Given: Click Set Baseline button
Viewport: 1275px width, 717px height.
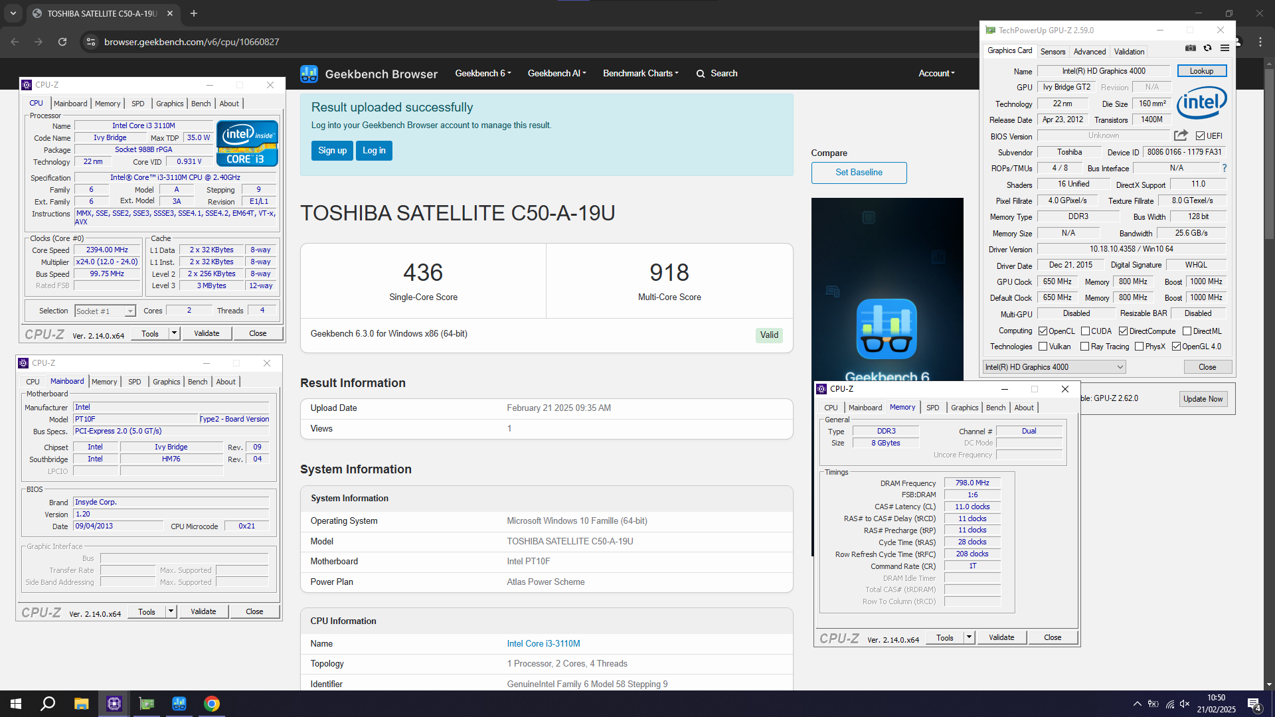Looking at the screenshot, I should 859,173.
